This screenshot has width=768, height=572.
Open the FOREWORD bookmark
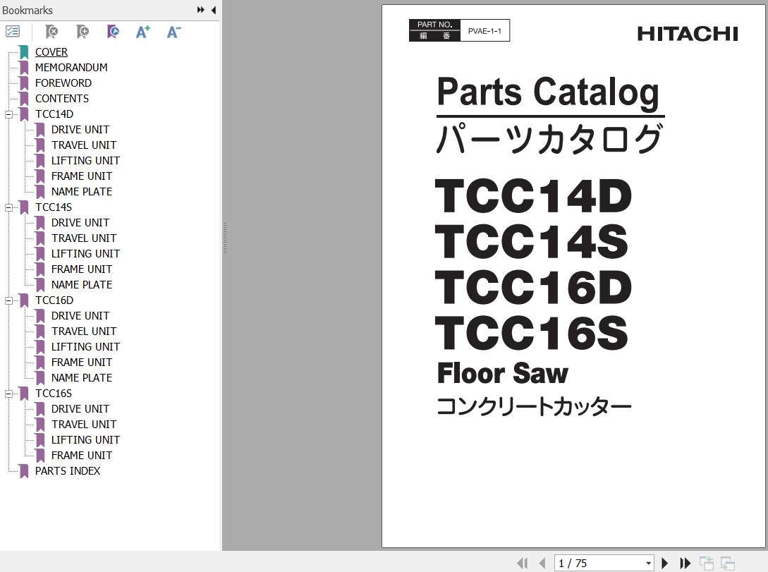[63, 83]
